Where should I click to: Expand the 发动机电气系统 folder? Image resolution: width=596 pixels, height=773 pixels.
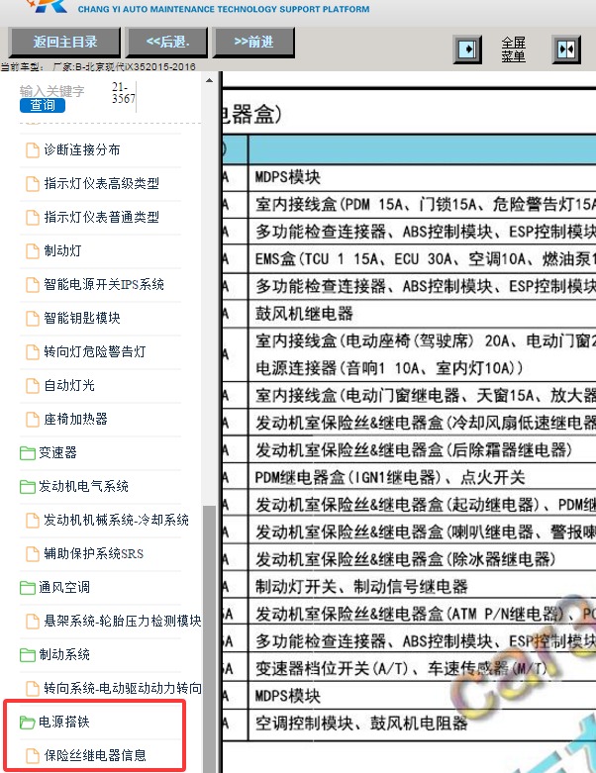coord(83,487)
